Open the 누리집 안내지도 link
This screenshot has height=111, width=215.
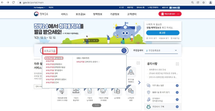click(153, 8)
